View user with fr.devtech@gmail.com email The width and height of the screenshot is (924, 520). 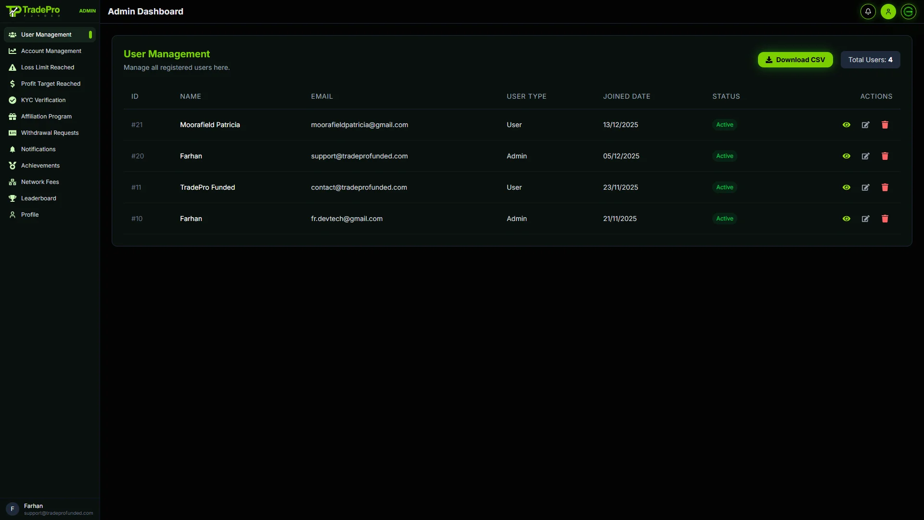click(847, 219)
